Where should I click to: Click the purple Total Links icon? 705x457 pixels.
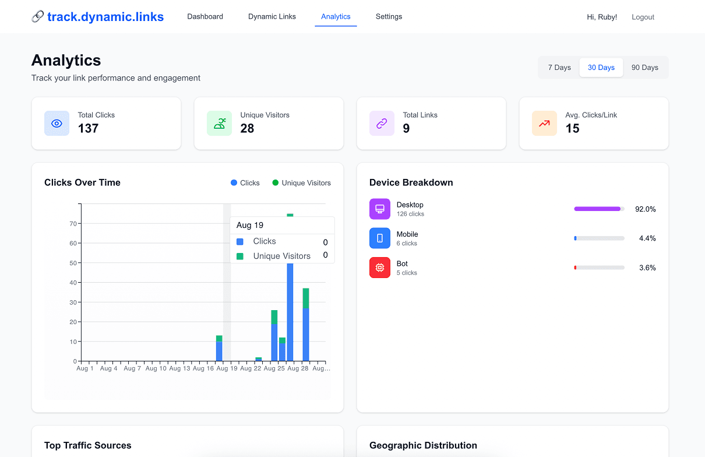382,124
